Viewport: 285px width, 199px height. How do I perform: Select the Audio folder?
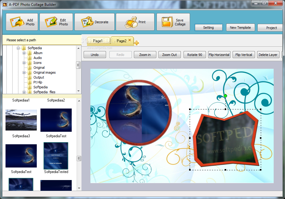38,58
